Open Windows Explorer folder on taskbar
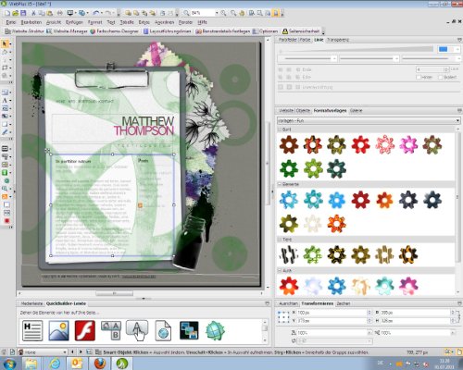Screen dimensions: 463x370 (31, 364)
